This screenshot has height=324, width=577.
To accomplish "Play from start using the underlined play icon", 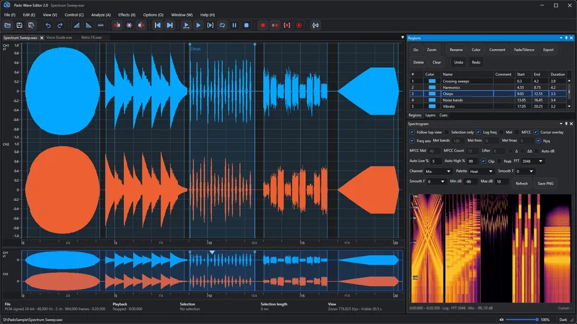I will pos(186,25).
